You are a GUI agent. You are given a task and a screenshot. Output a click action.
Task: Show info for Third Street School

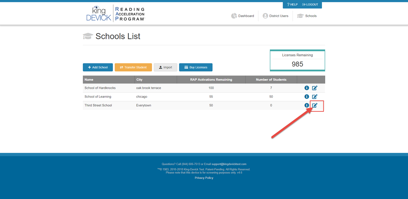coord(307,105)
